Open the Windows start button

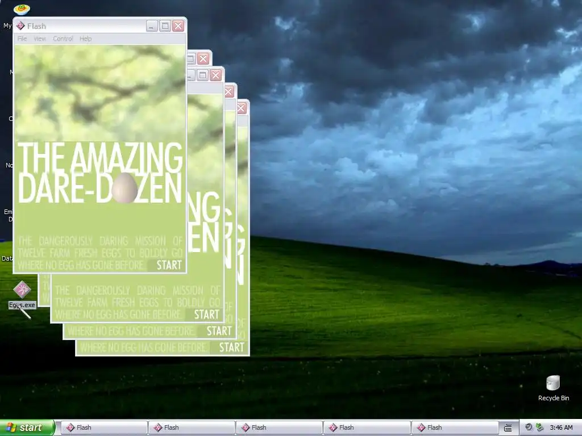(x=27, y=427)
